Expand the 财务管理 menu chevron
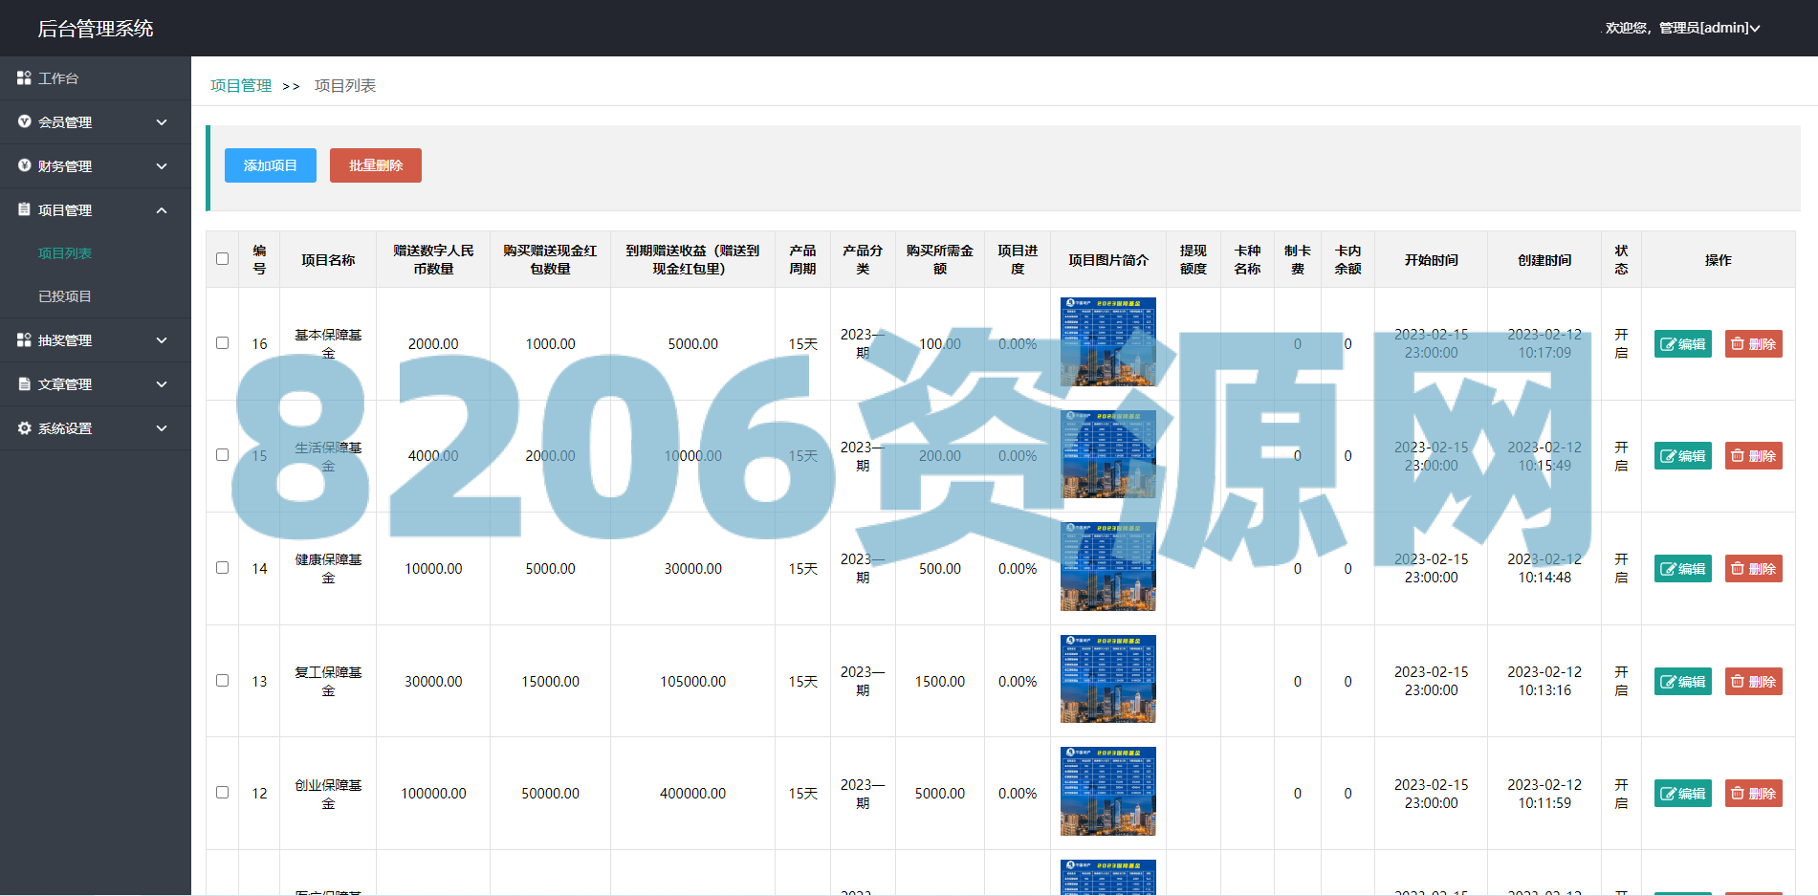 coord(162,166)
